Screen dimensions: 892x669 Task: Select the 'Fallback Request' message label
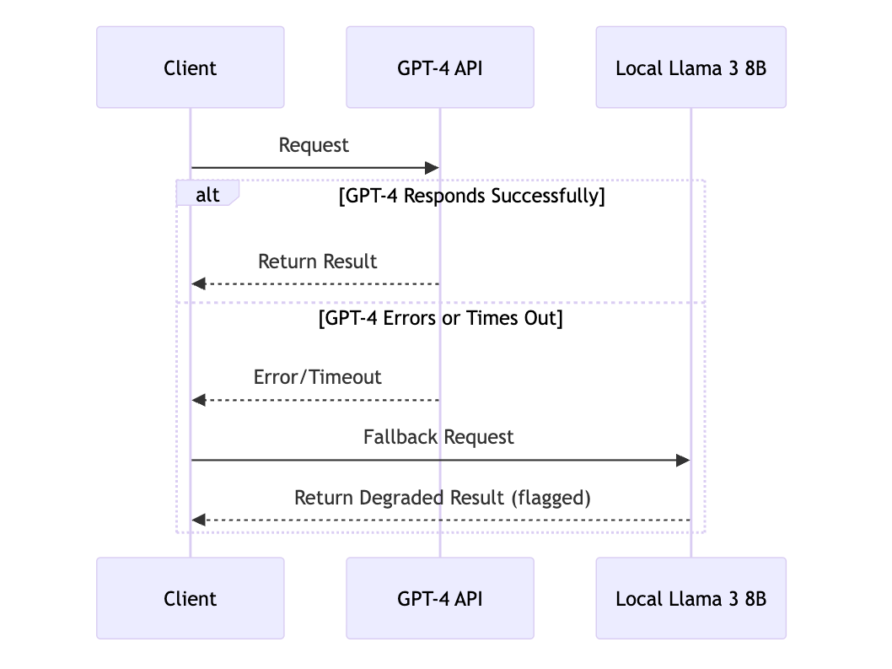point(438,437)
